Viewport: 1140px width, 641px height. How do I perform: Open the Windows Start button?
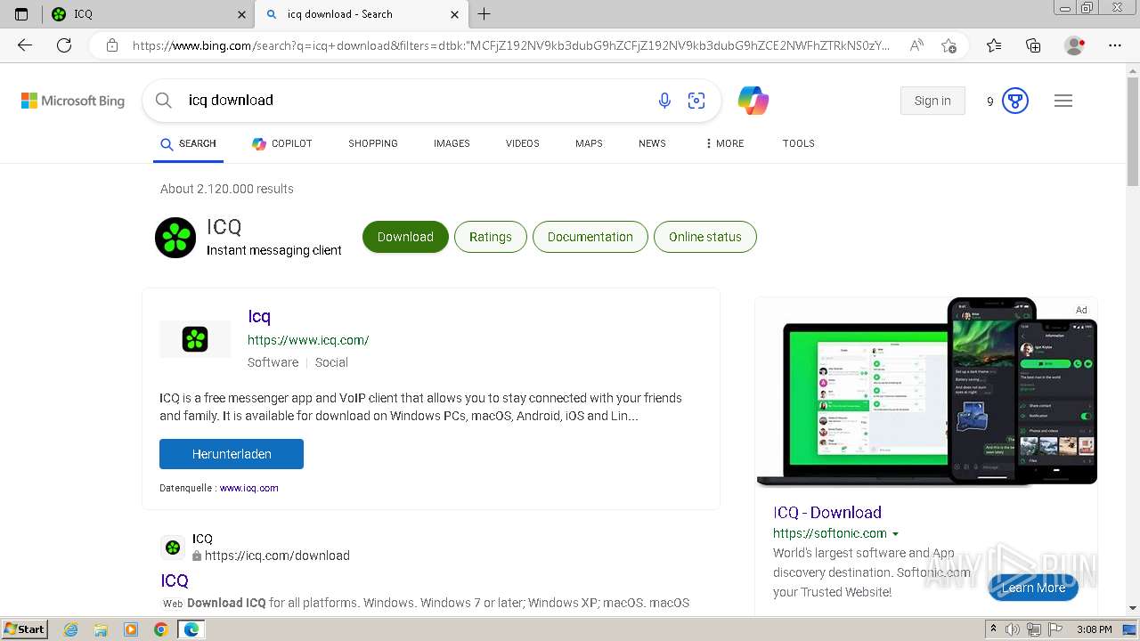26,629
